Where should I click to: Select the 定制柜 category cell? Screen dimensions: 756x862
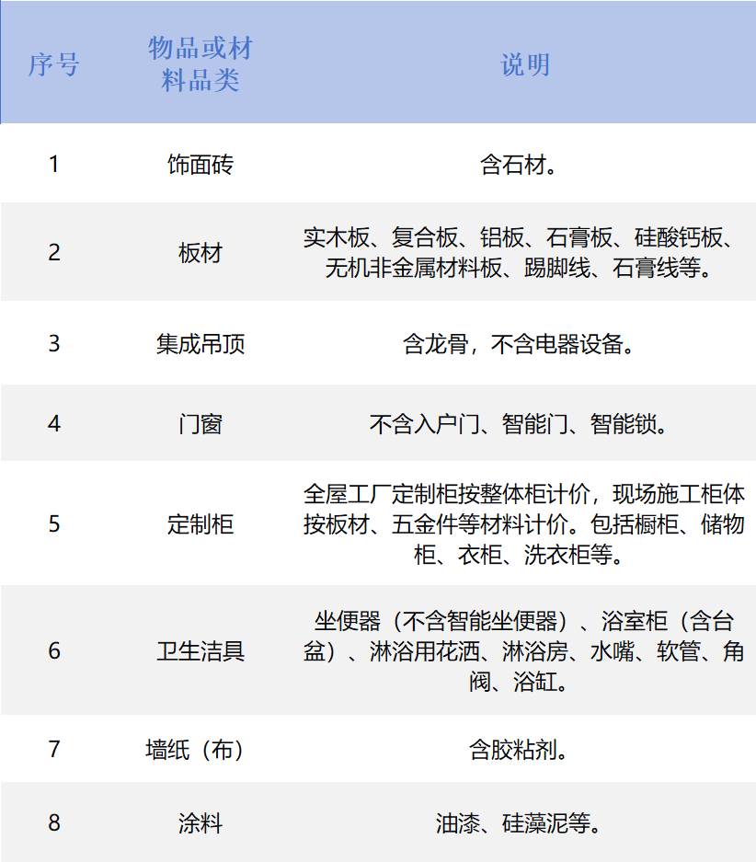200,523
